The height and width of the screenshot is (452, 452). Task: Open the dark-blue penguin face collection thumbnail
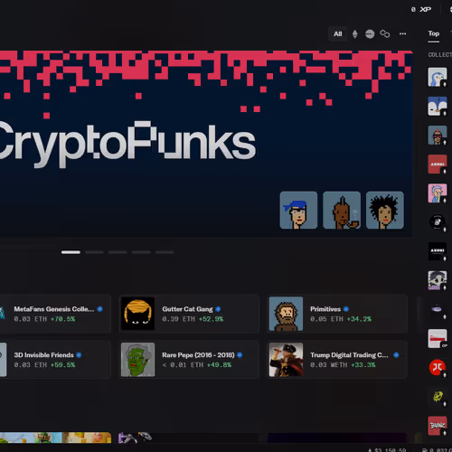(x=438, y=106)
